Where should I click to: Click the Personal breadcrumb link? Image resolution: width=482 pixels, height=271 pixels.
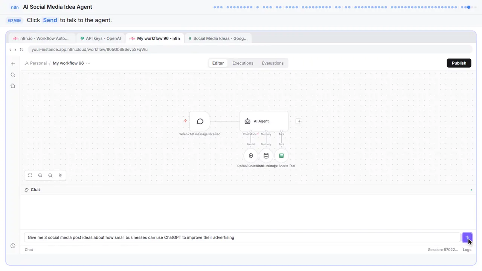point(36,63)
